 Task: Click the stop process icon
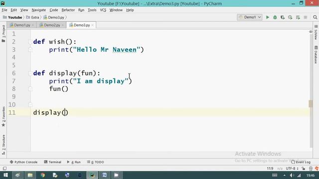(x=306, y=17)
